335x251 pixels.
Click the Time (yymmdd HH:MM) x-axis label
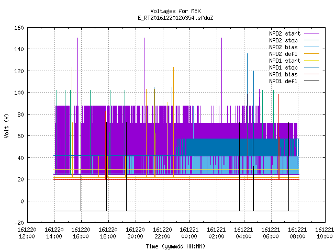175,246
